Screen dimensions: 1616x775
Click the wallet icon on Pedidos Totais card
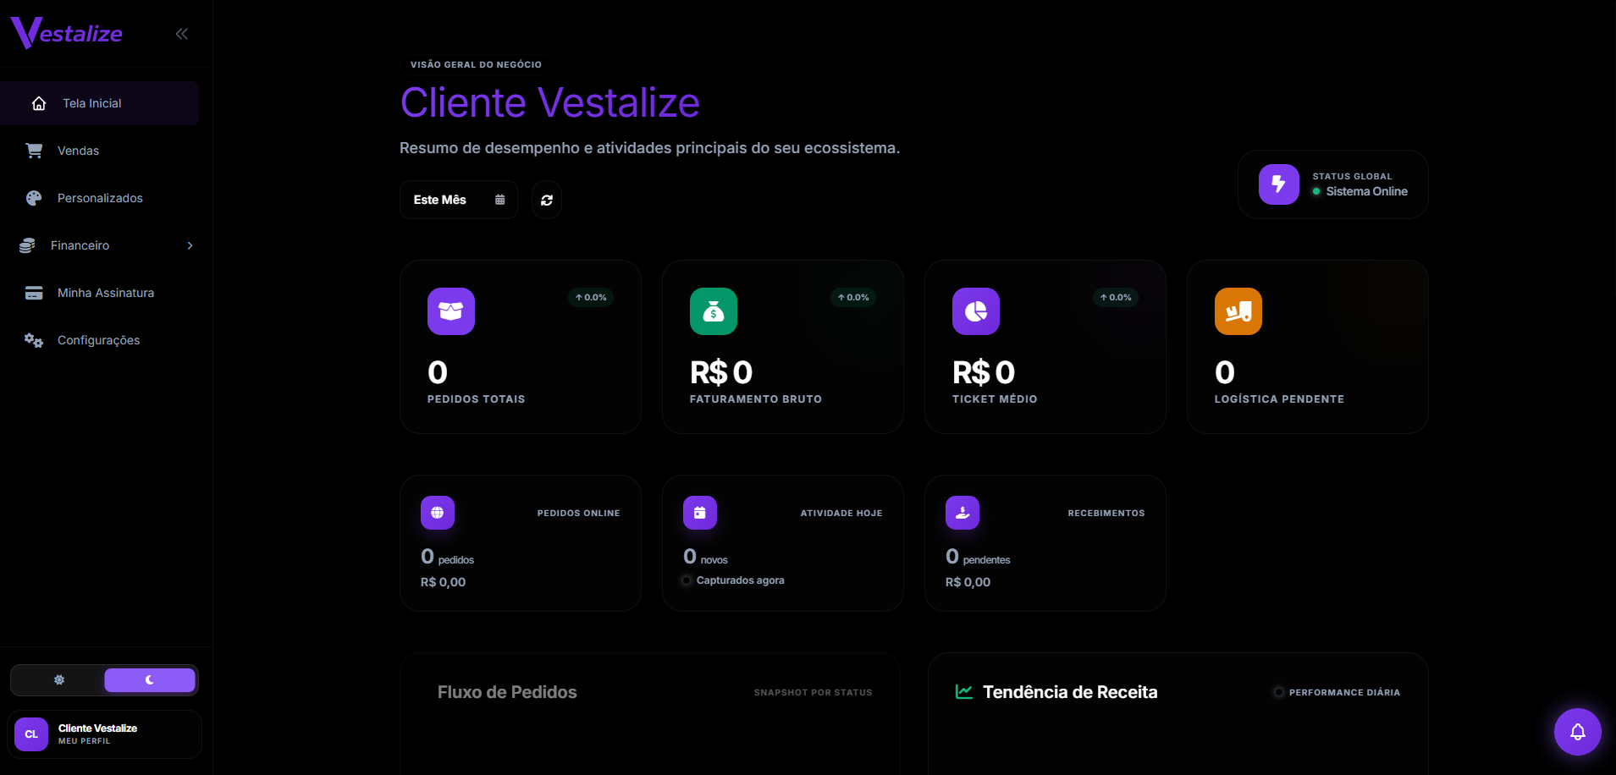(451, 311)
